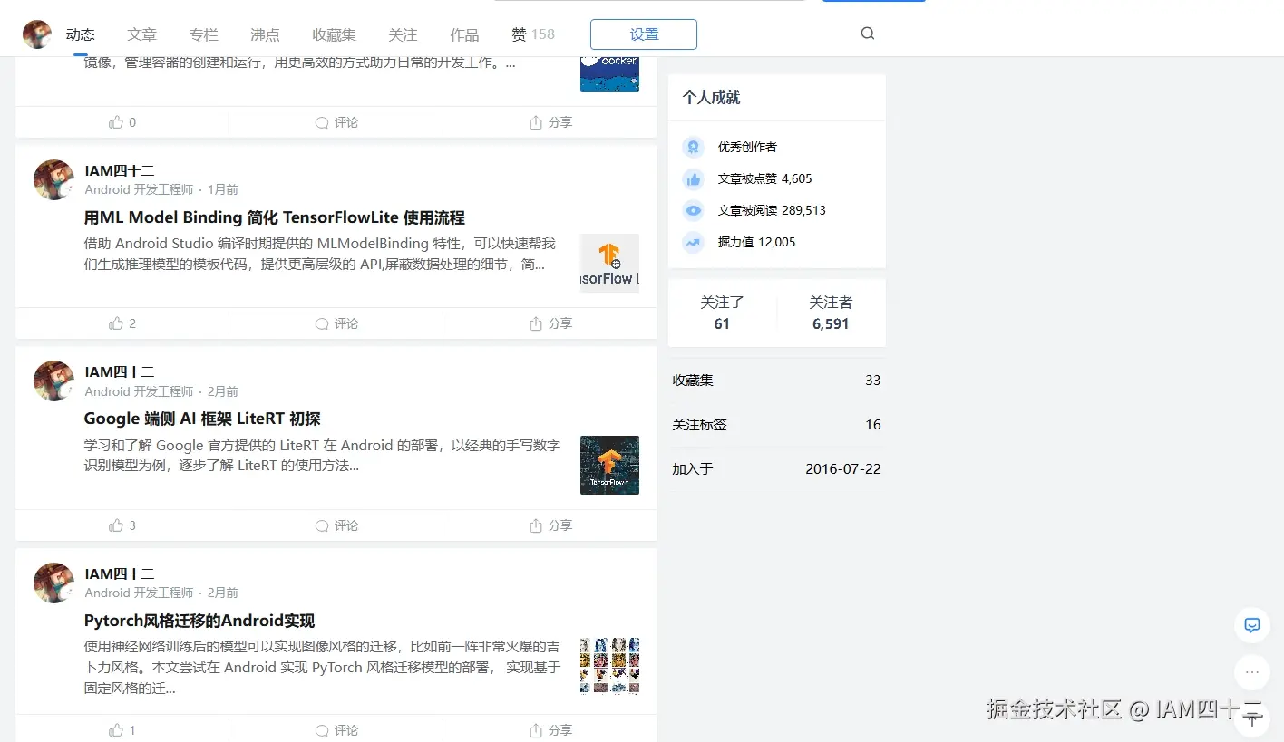Comment on the Docker article at top
The image size is (1284, 742).
(336, 122)
